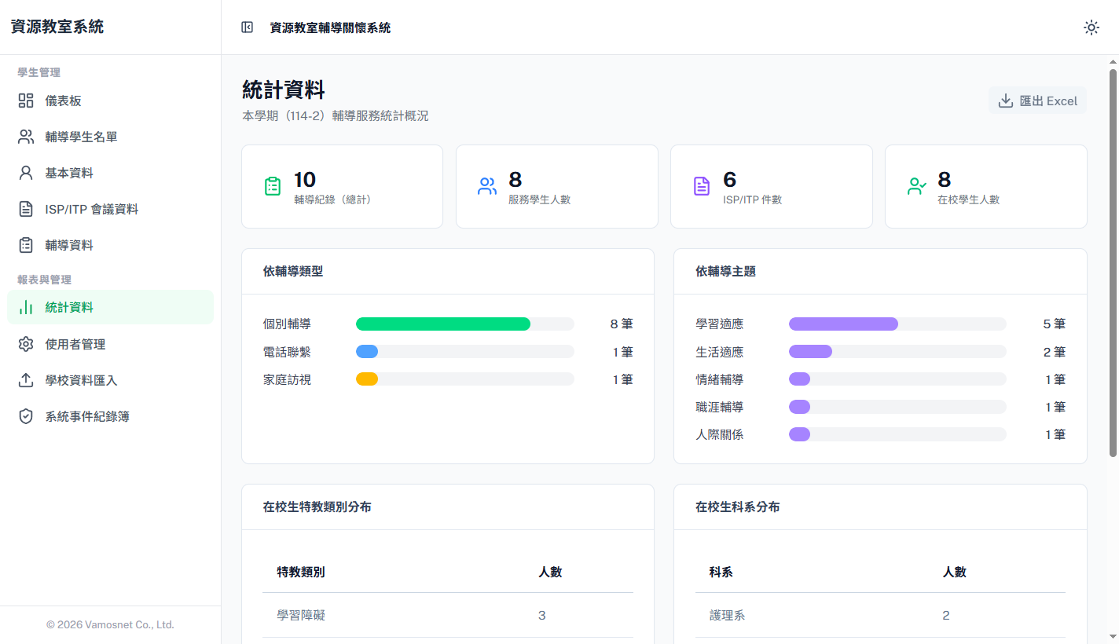Open 輔導學生名單 menu entry
The image size is (1119, 644).
coord(110,137)
